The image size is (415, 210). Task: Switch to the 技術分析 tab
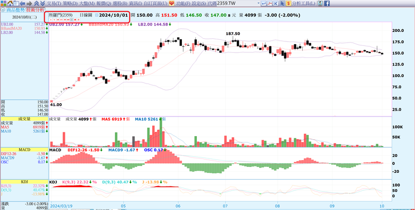(35, 10)
